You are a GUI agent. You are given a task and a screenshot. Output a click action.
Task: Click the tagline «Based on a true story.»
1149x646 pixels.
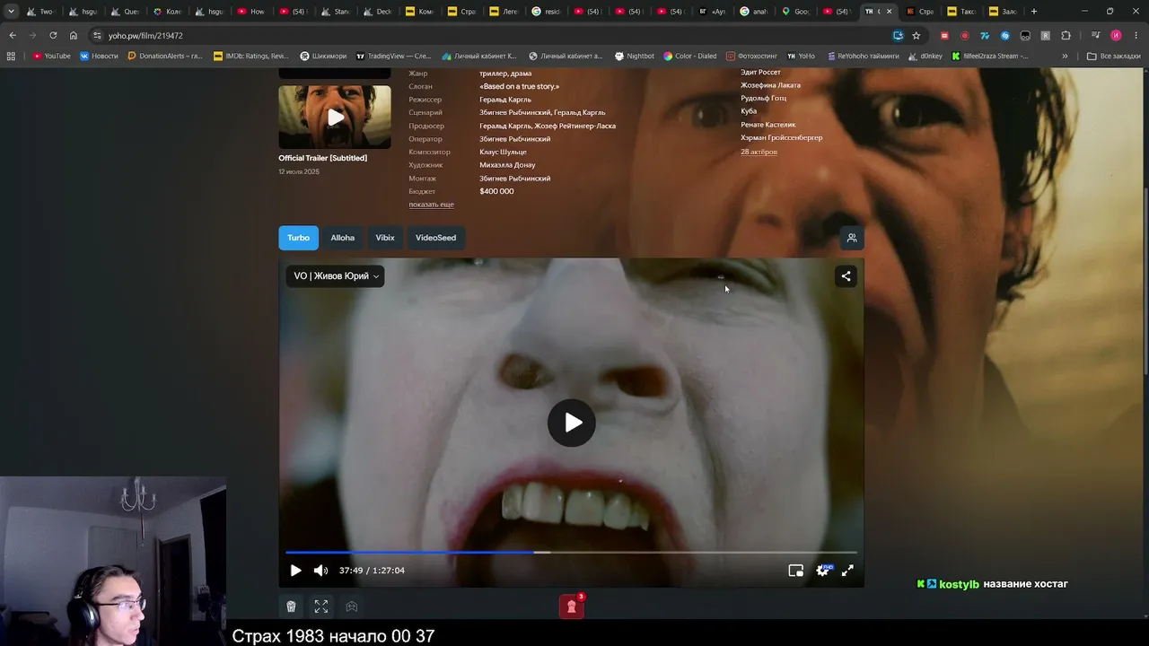(x=519, y=86)
